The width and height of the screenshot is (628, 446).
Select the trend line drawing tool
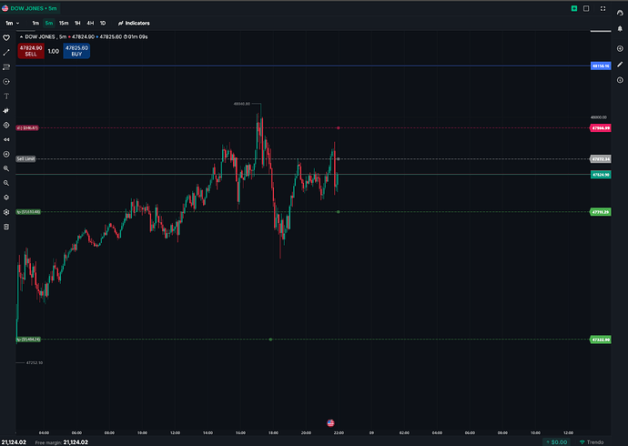[x=6, y=53]
